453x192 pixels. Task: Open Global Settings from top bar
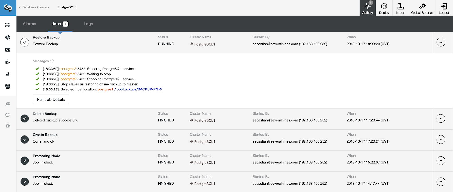pos(422,8)
